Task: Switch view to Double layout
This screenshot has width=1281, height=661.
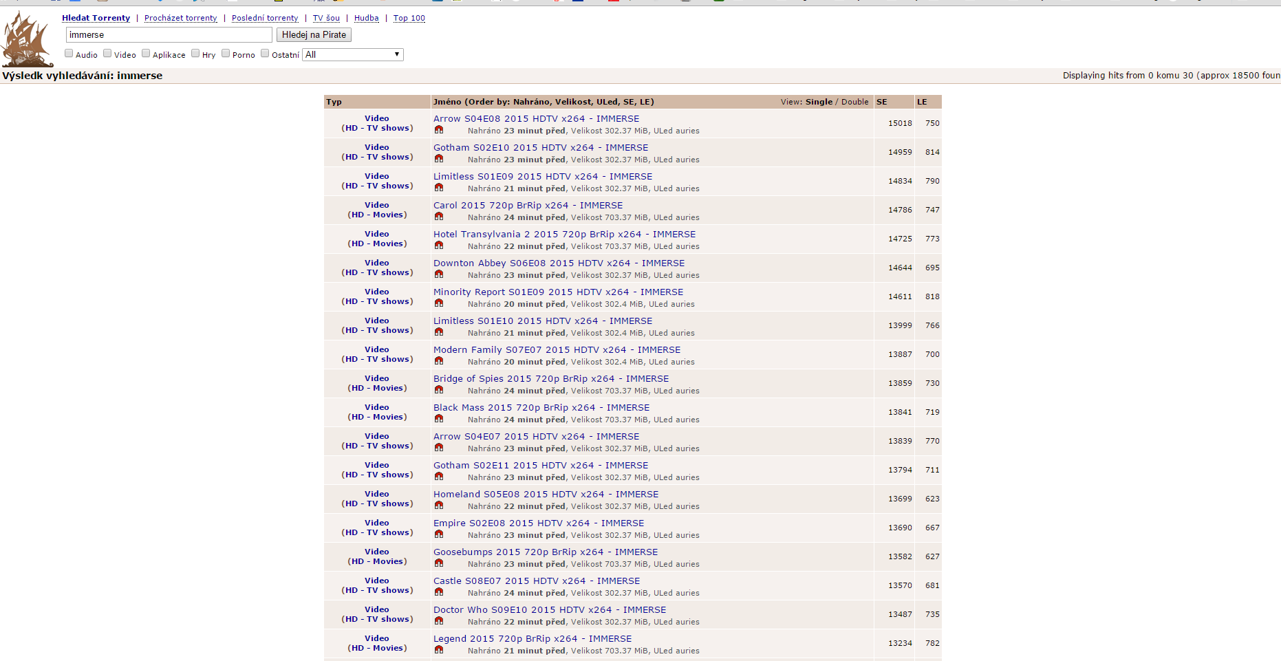Action: (x=854, y=102)
